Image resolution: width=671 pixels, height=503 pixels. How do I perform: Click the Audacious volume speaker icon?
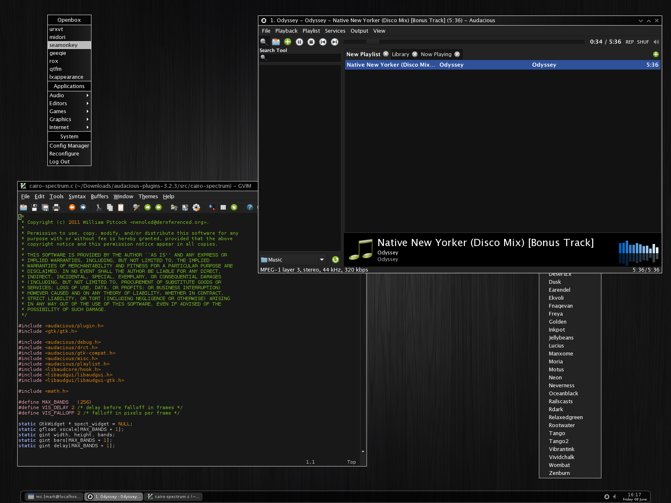click(656, 42)
